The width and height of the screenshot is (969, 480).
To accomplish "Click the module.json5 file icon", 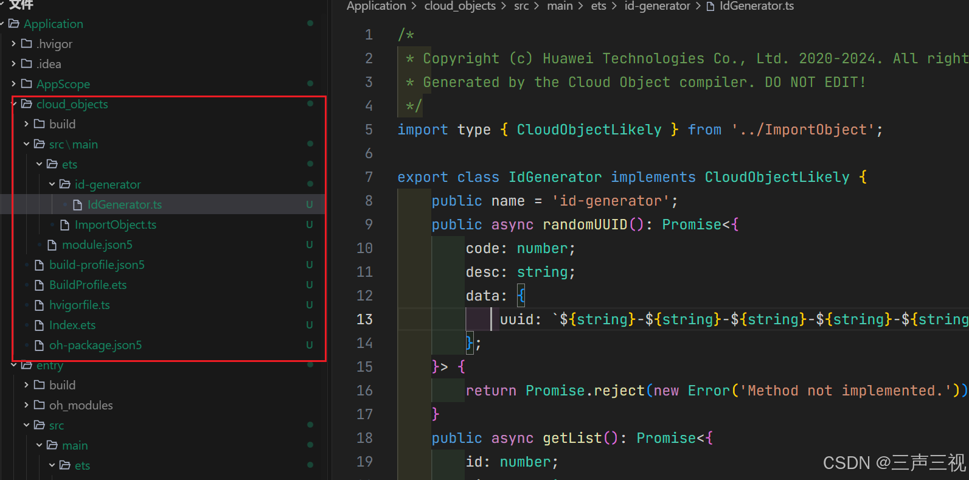I will (52, 245).
